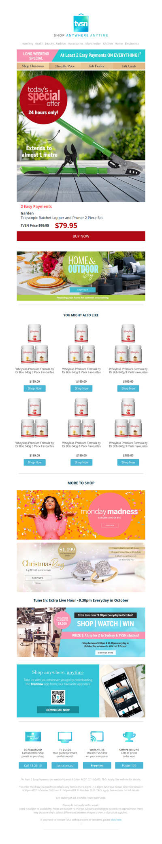Image resolution: width=162 pixels, height=844 pixels.
Task: Open the Jewellery category link
Action: [28, 43]
